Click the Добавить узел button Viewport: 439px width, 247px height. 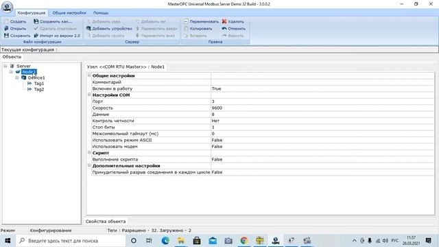[104, 21]
